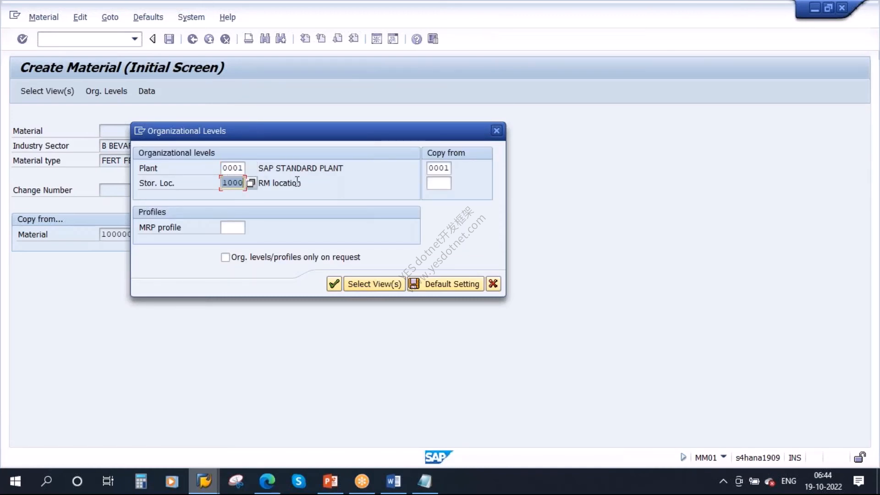Click the Save diskette icon in the toolbar

click(x=169, y=39)
